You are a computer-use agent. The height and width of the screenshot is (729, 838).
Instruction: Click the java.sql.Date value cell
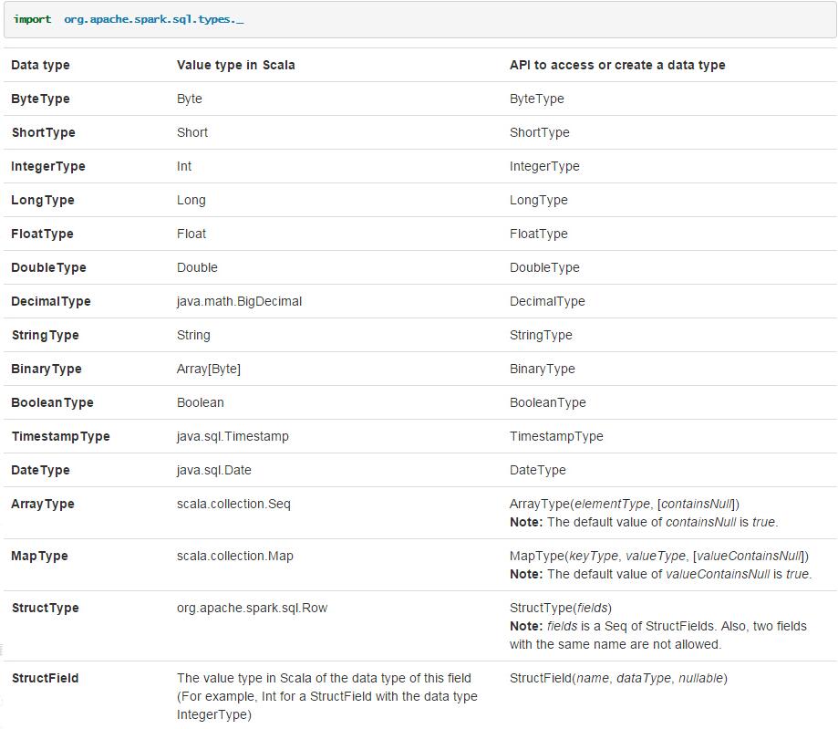coord(214,470)
